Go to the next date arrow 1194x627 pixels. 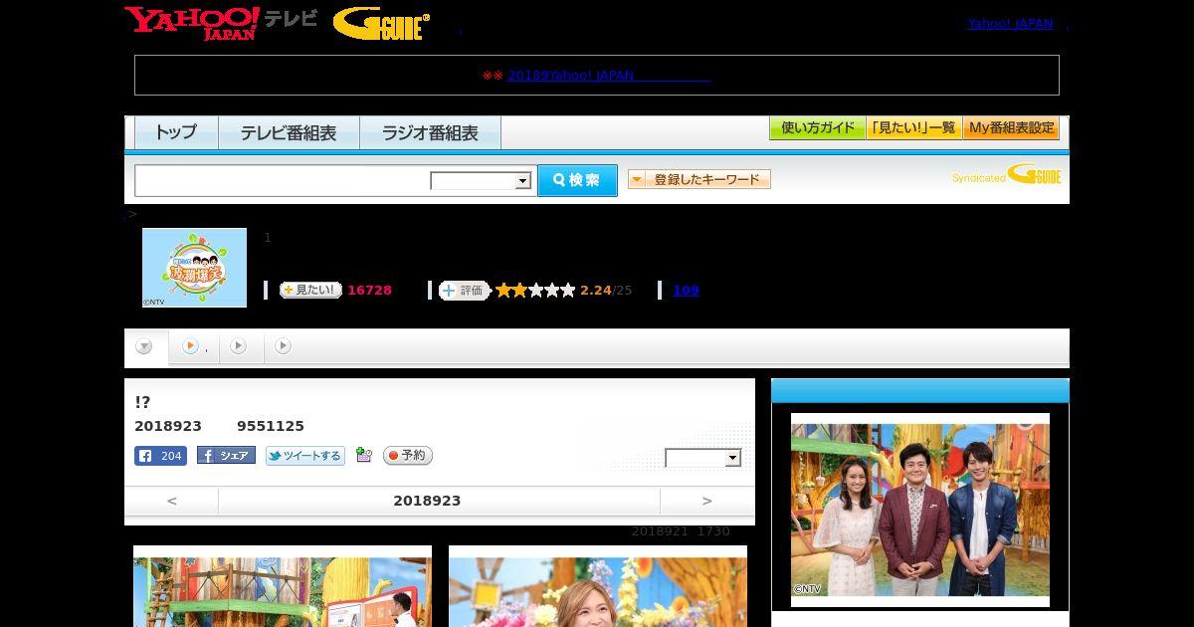point(707,501)
